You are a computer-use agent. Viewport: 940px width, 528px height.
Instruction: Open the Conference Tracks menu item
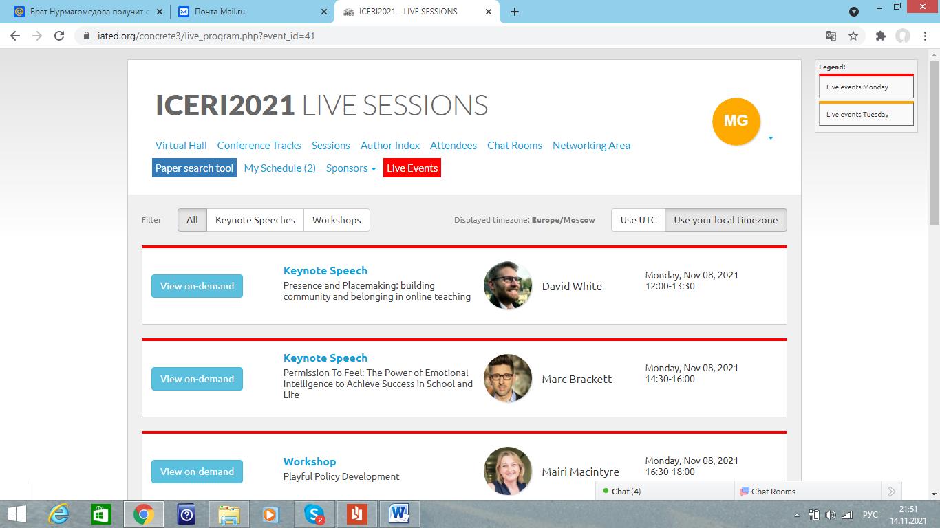[x=259, y=146]
